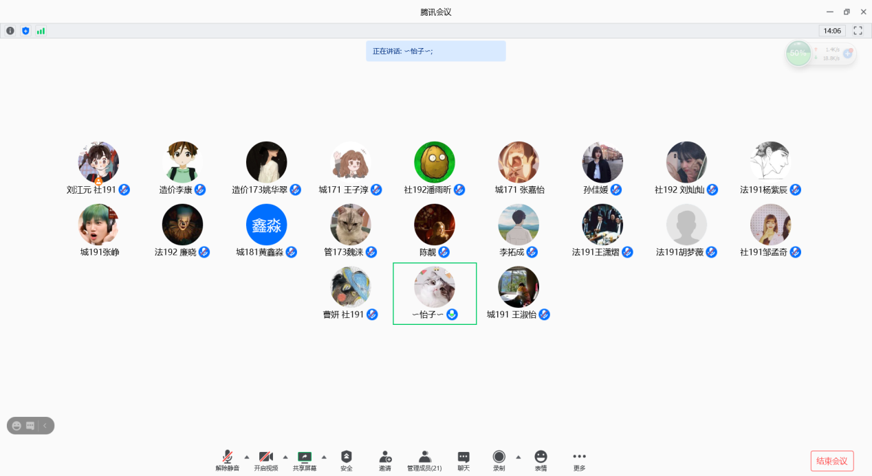Check the green network signal status icon

tap(41, 31)
